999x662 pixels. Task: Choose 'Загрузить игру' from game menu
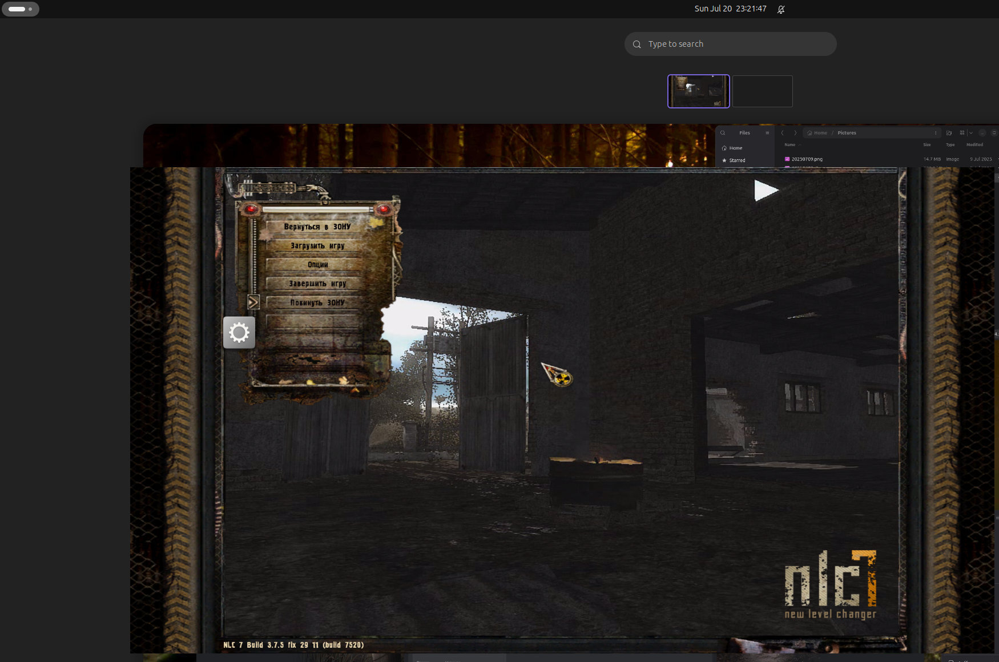tap(317, 246)
